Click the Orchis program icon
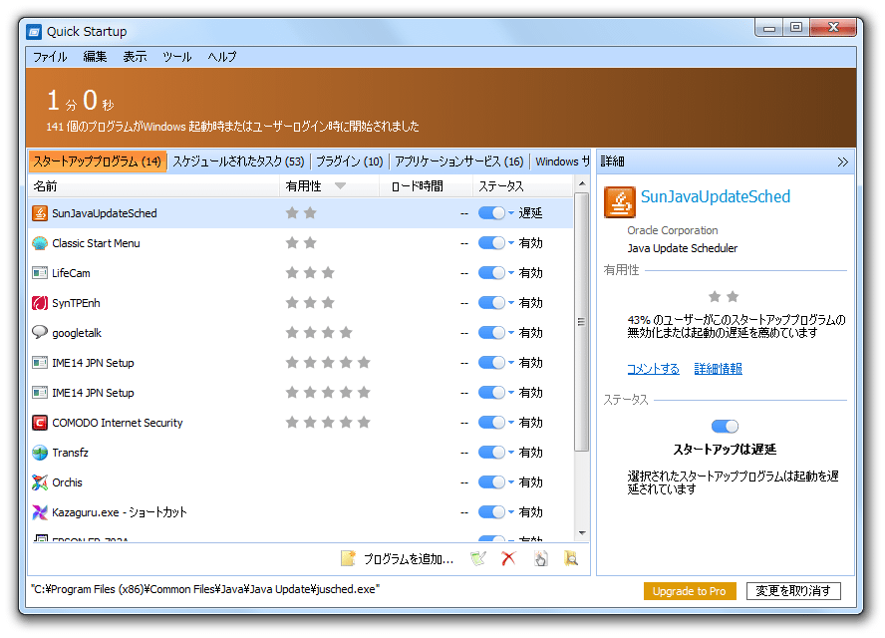Screen dimensions: 885x638 click(40, 482)
